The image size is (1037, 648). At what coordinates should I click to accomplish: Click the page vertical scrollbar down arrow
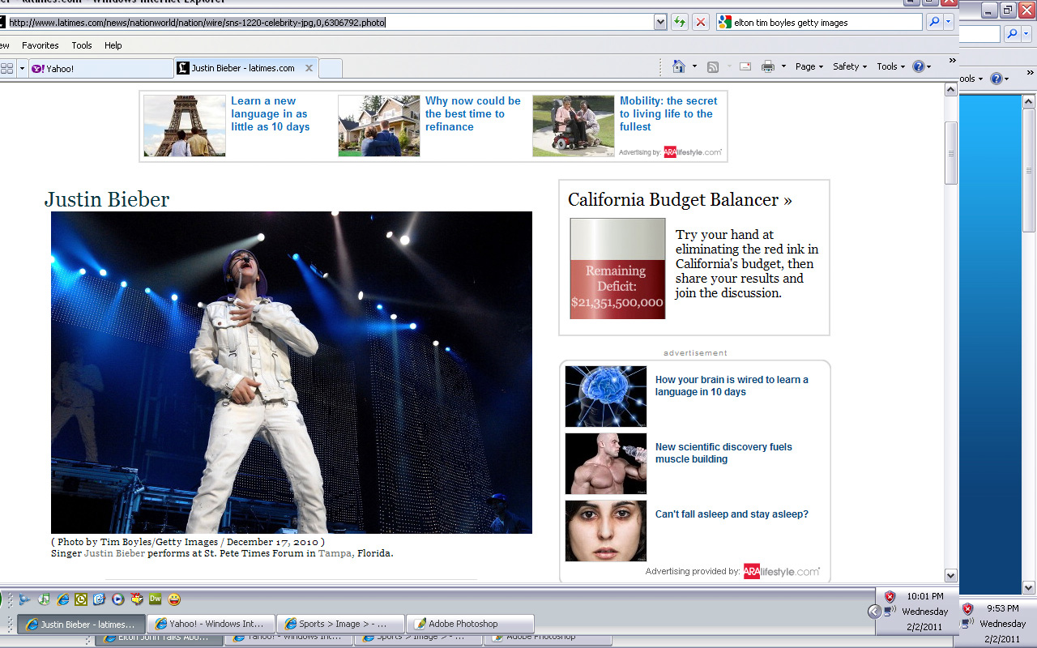click(x=951, y=575)
